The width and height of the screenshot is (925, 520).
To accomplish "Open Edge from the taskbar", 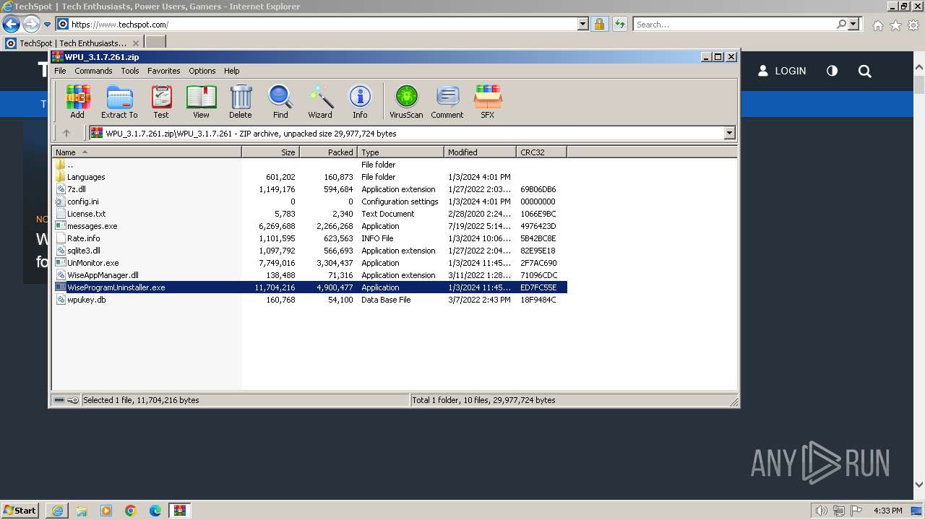I will [x=155, y=511].
